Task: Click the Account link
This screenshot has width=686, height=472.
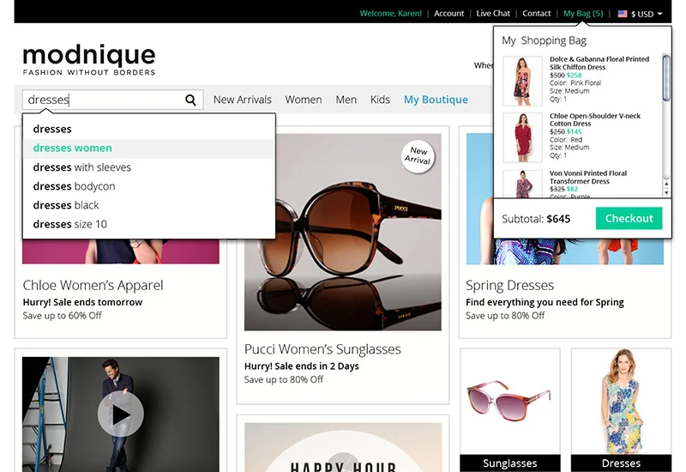Action: click(x=448, y=14)
